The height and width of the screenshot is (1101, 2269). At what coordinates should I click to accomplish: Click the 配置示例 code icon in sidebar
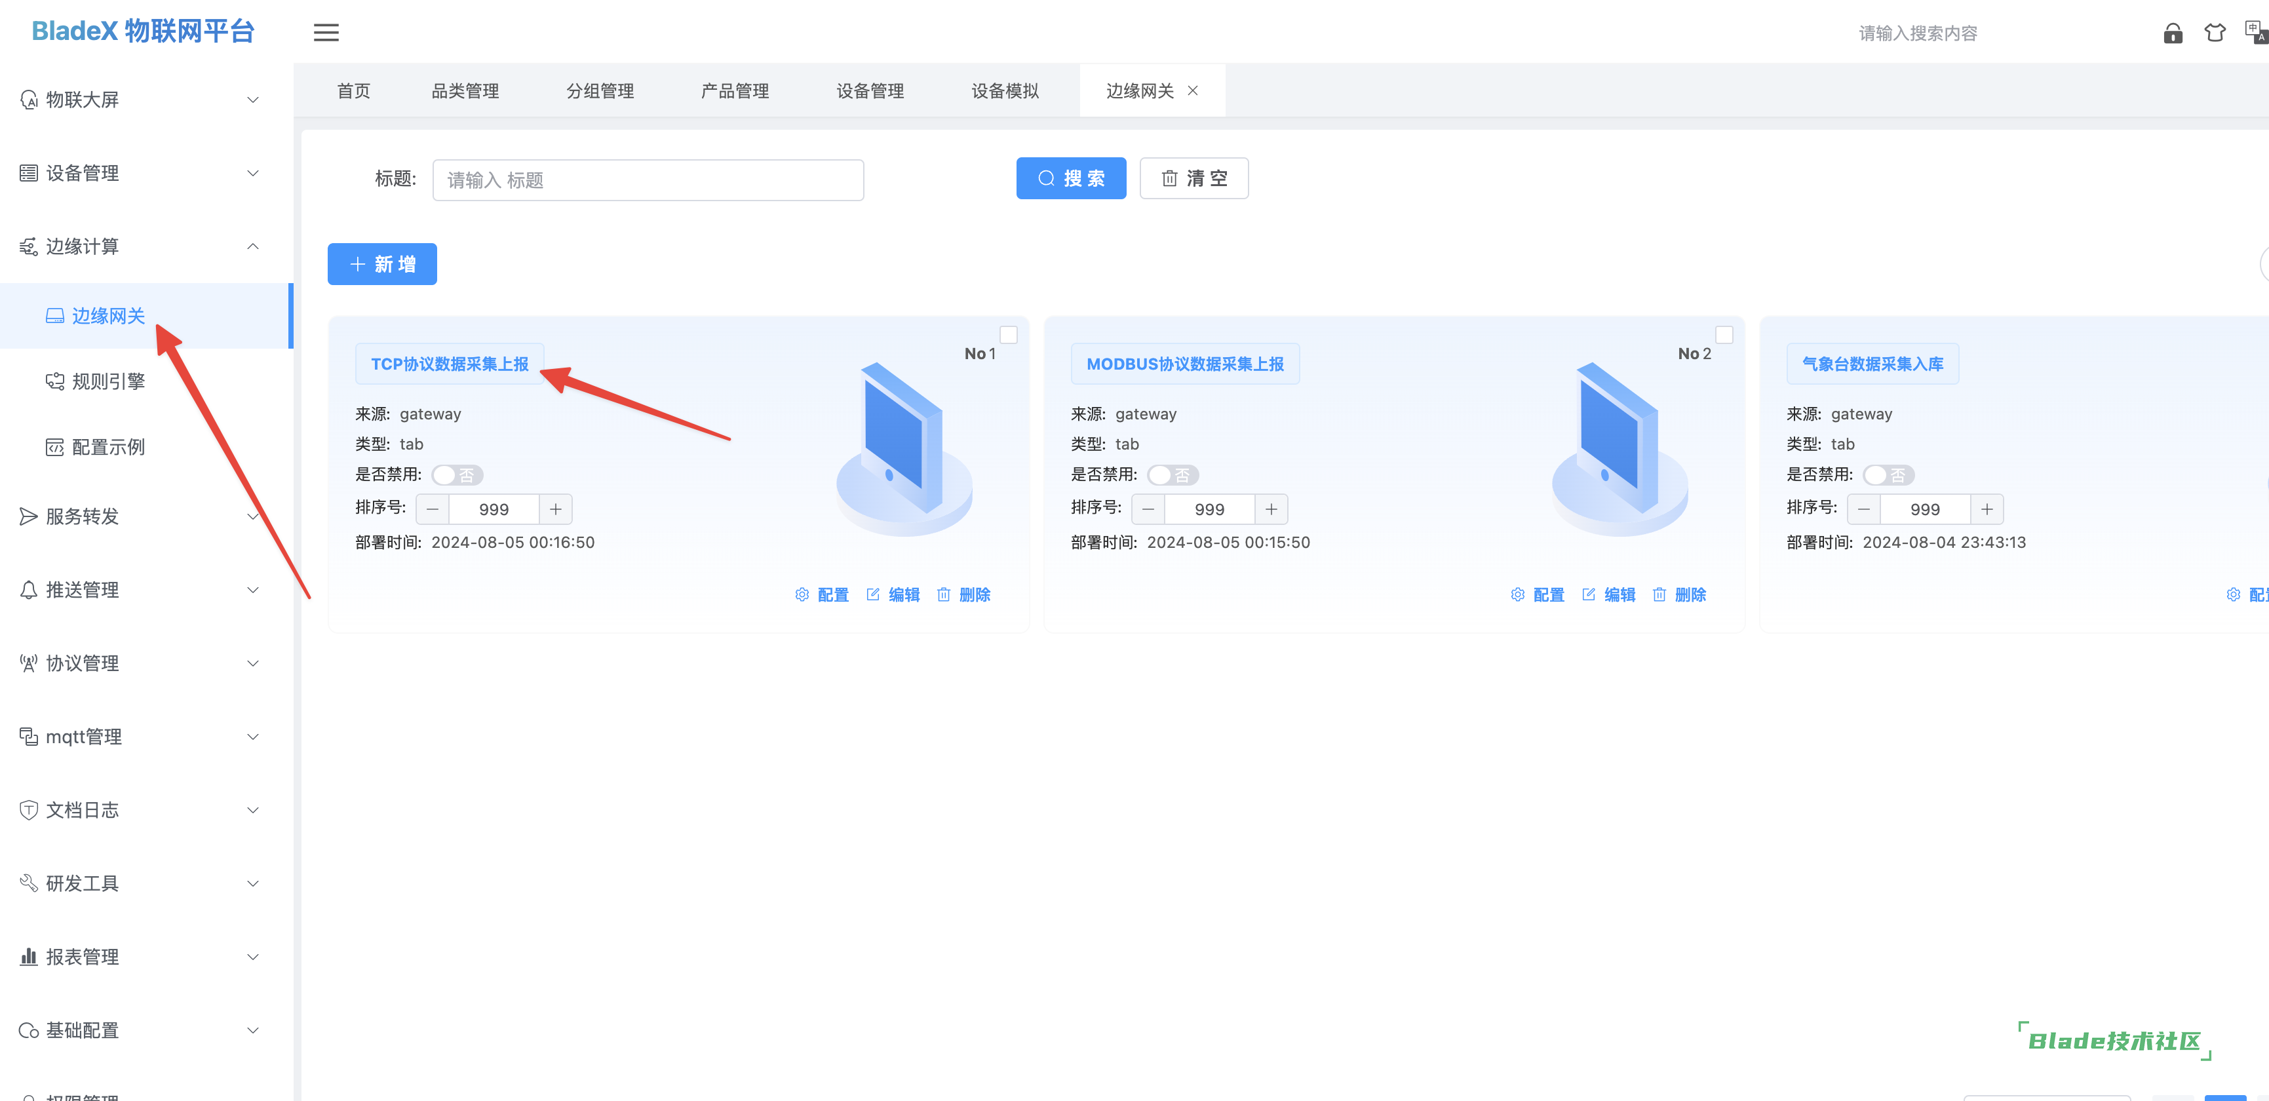click(x=54, y=448)
